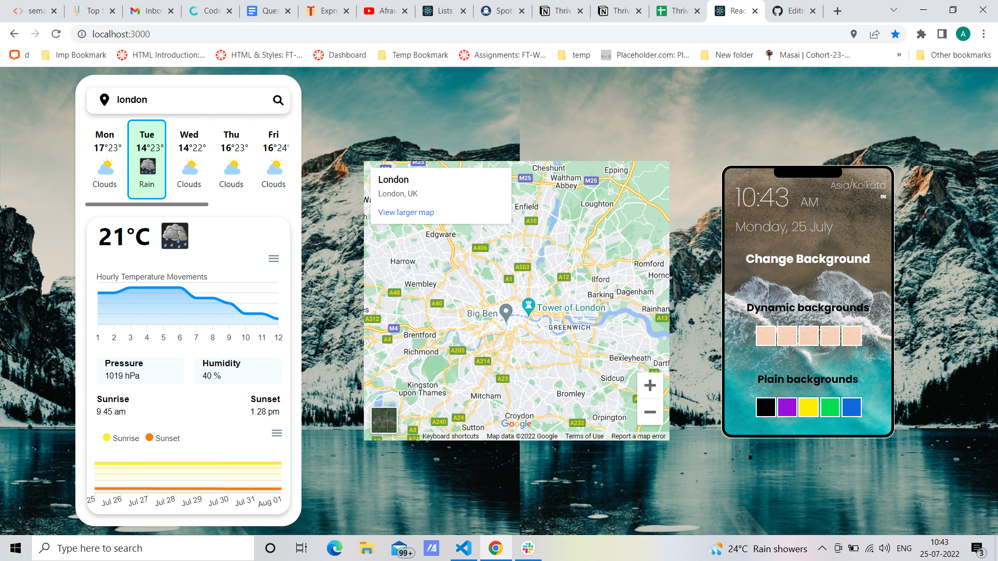
Task: Open the temperature chart hamburger menu
Action: pyautogui.click(x=273, y=259)
